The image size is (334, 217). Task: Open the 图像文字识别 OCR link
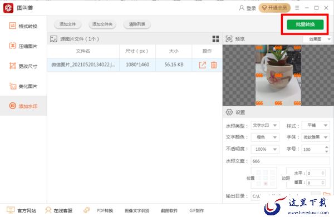137,211
